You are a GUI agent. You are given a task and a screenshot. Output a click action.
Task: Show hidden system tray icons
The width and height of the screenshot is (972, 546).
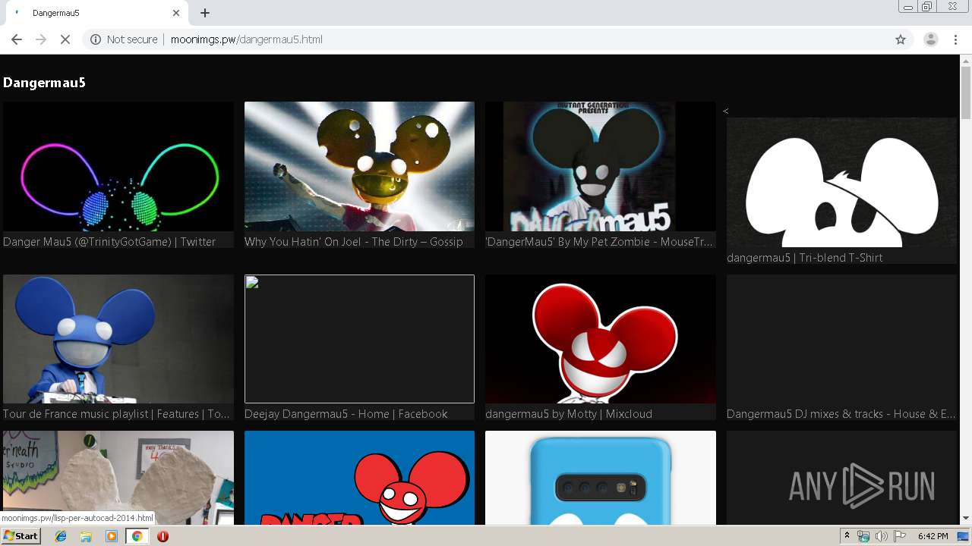[847, 536]
